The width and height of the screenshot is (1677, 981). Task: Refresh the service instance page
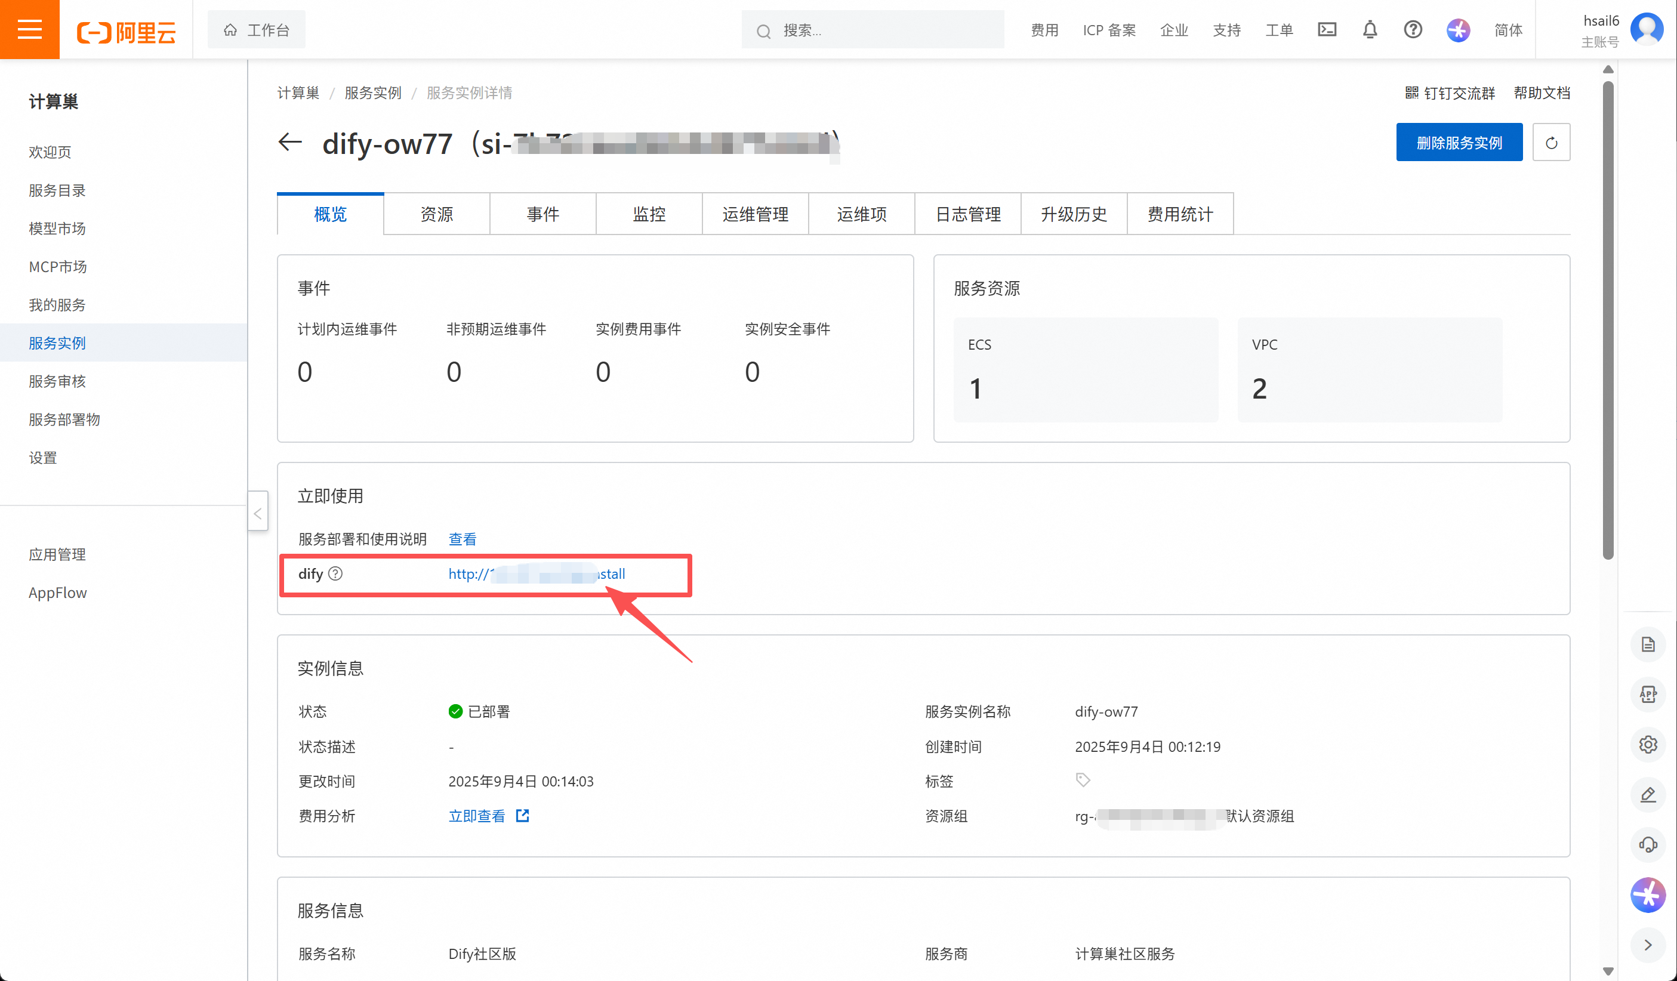point(1550,143)
